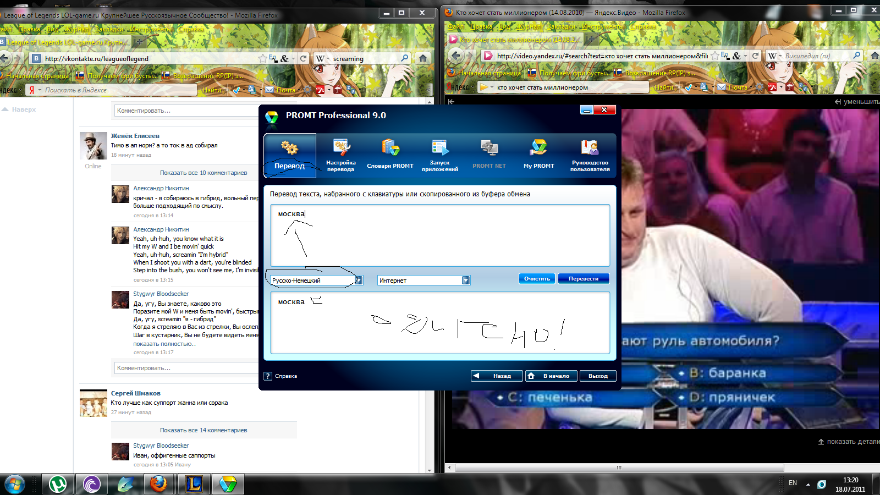The image size is (880, 495).
Task: Click the Очистить button
Action: click(537, 279)
